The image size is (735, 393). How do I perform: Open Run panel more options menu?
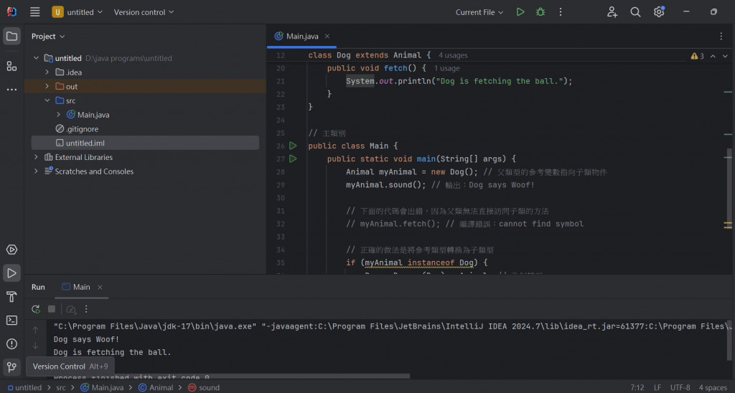click(x=86, y=309)
